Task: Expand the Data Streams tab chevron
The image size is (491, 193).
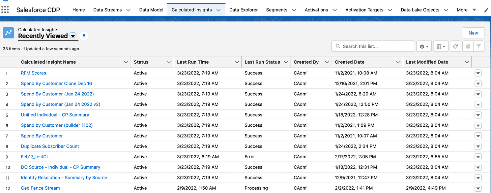Action: tap(128, 10)
